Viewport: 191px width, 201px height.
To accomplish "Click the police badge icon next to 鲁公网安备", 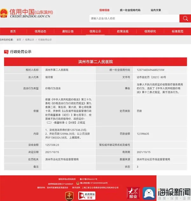I will coord(78,183).
